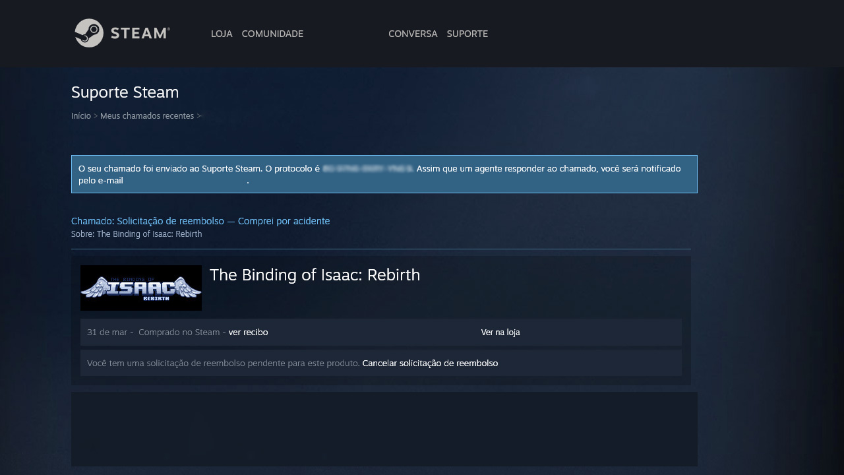Click the game title The Binding of Isaac: Rebirth
844x475 pixels.
(315, 275)
